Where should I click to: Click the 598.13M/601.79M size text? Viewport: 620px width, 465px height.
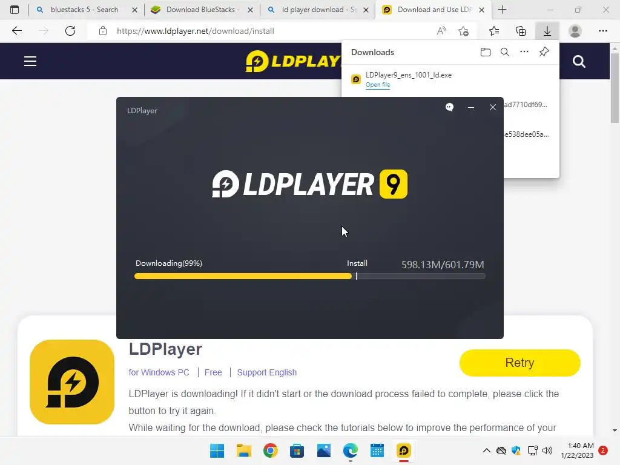(443, 265)
